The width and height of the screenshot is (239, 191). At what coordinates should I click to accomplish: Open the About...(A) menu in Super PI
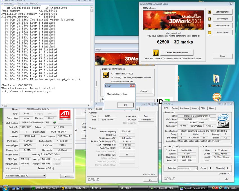(22, 3)
